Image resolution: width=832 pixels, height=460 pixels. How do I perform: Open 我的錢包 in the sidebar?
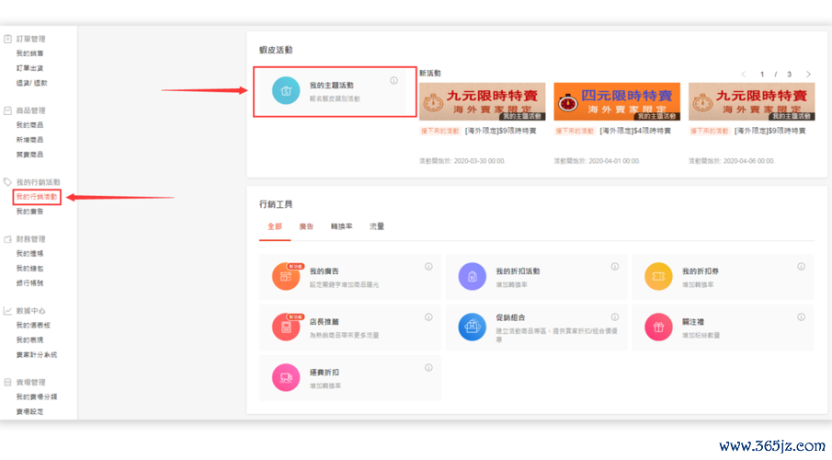coord(29,269)
